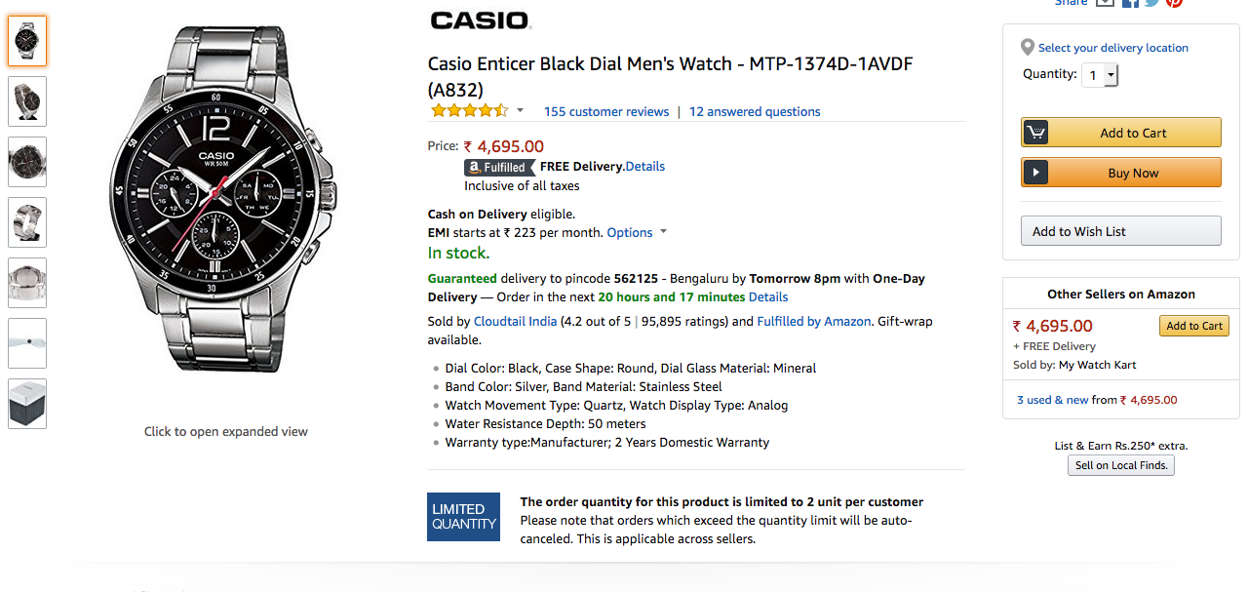Open the Quantity dropdown
The width and height of the screenshot is (1248, 592).
[1100, 75]
